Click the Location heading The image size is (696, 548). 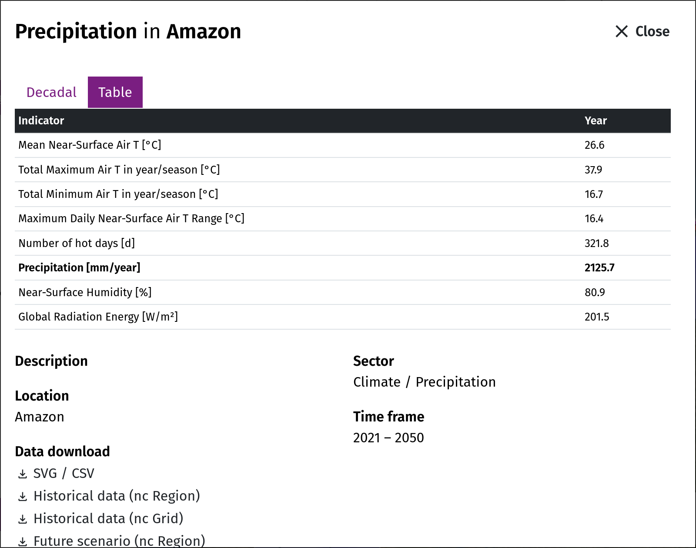coord(42,396)
